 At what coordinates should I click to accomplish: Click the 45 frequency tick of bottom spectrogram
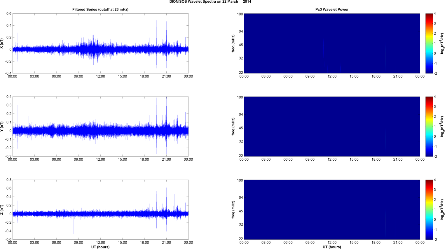[241, 211]
